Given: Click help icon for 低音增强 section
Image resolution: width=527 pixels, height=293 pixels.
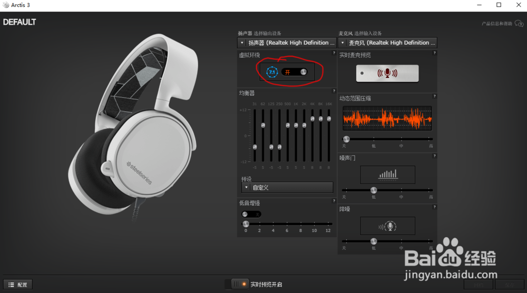Looking at the screenshot, I should 334,201.
